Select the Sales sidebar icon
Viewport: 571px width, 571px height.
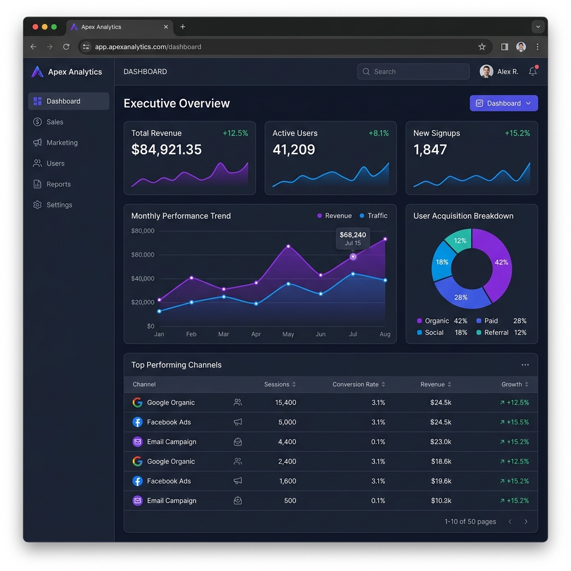pyautogui.click(x=37, y=122)
